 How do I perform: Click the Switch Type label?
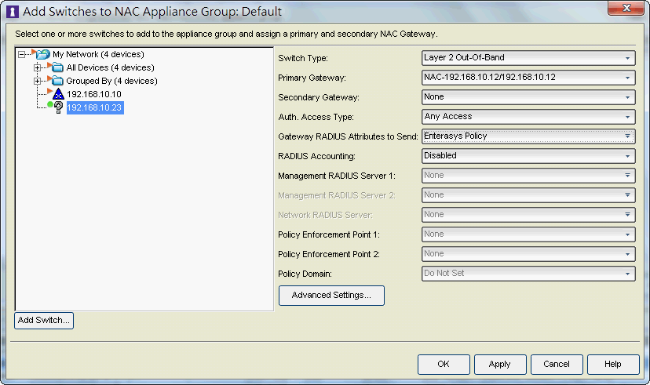303,58
